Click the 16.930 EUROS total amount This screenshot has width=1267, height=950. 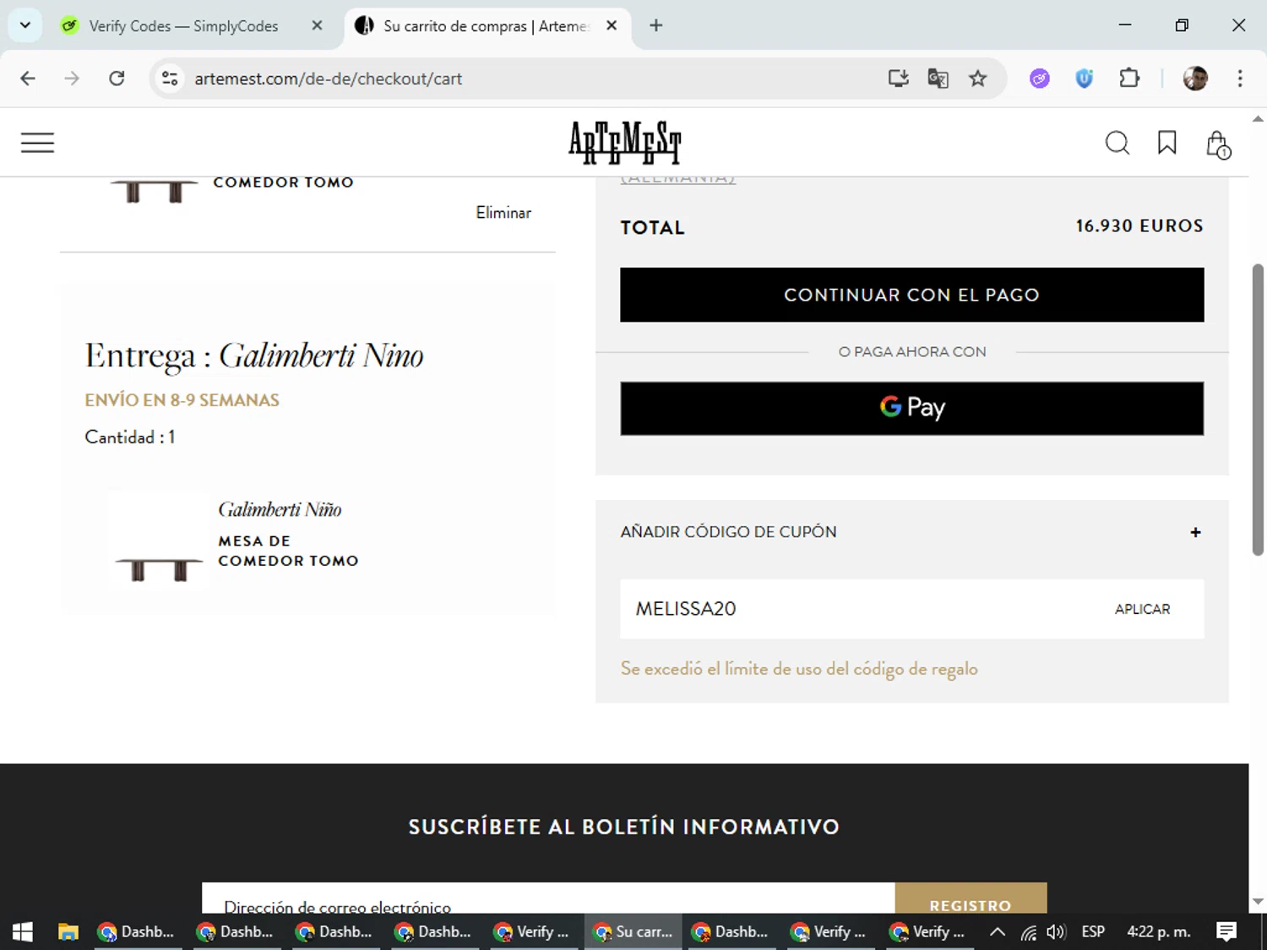point(1139,226)
